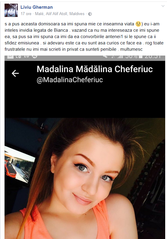Tap the back arrow in the screenshot
The height and width of the screenshot is (239, 167).
[x=15, y=73]
